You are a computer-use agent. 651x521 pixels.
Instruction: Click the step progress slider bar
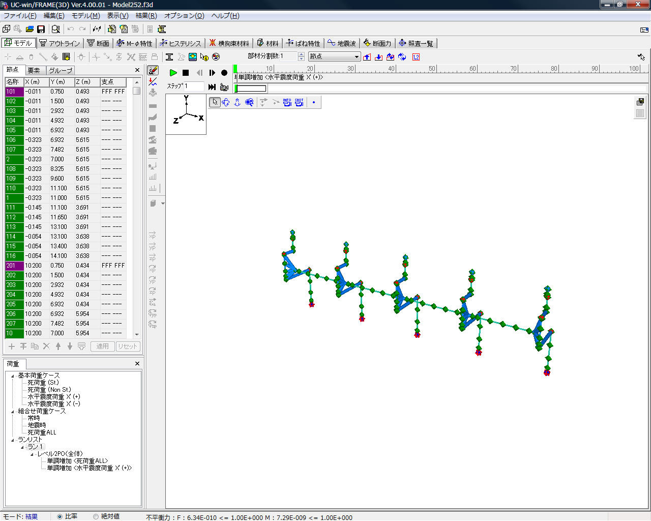point(251,89)
